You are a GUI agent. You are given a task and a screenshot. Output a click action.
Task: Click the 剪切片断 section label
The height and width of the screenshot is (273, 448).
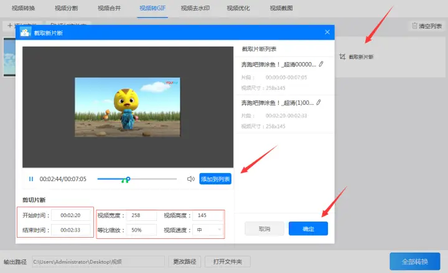pos(34,200)
